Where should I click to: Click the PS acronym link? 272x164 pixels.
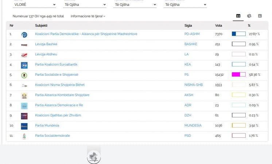186,75
